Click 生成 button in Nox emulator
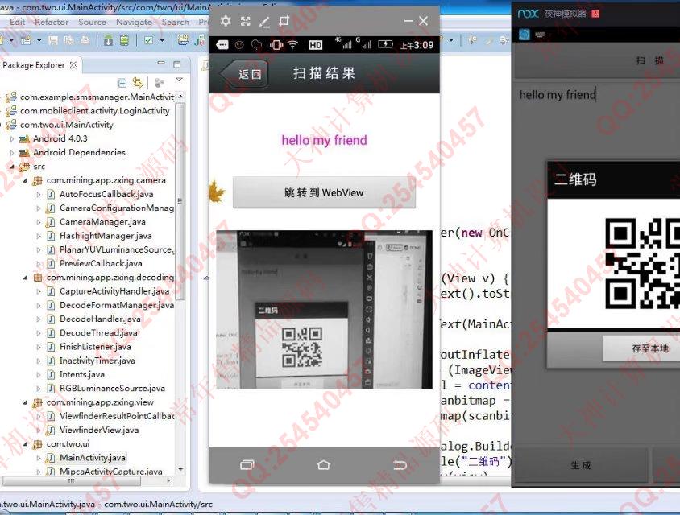This screenshot has height=515, width=680. (x=581, y=465)
